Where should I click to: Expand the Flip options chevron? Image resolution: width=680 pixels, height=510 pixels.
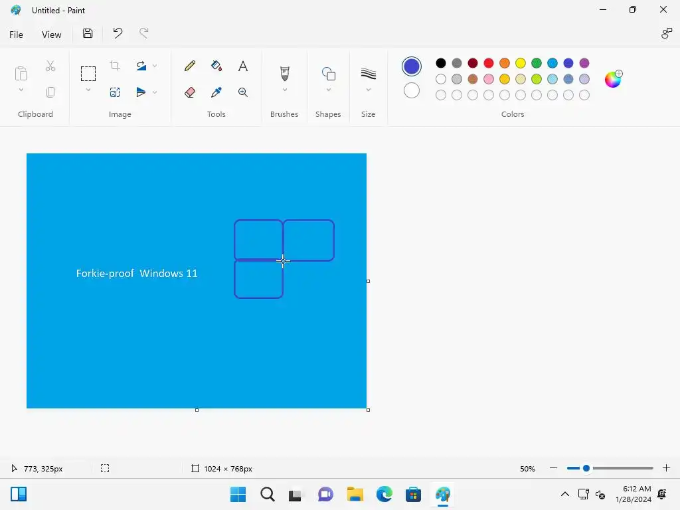[155, 92]
